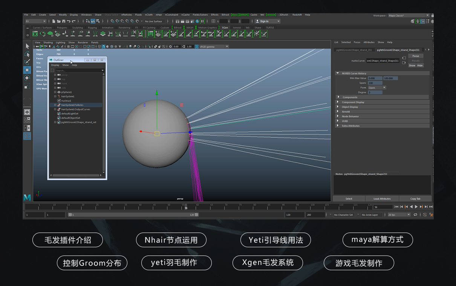Open XGen window from first shelf icon

point(35,34)
